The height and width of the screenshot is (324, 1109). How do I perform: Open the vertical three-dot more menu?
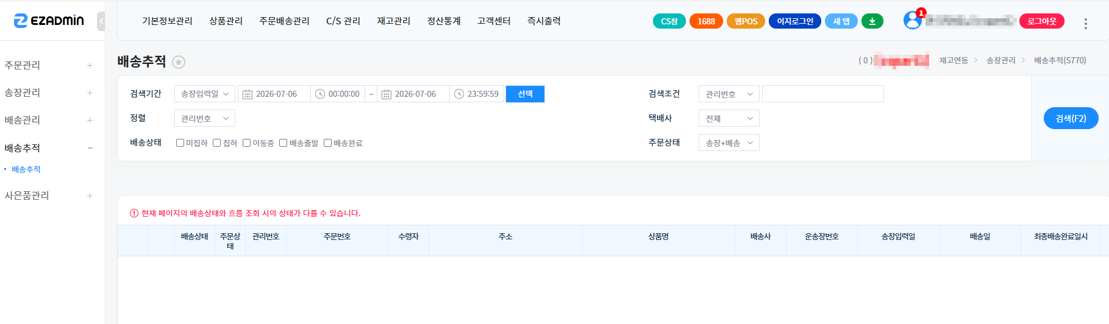coord(1086,24)
